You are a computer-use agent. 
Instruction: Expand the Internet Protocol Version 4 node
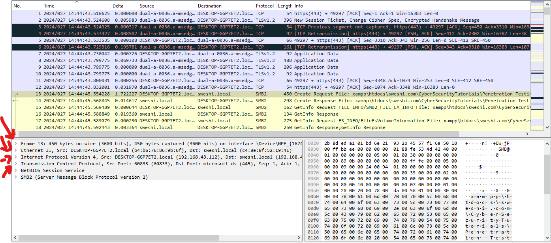point(16,157)
